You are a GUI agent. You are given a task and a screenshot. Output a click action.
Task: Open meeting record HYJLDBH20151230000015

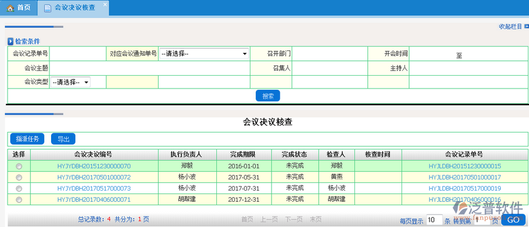[464, 166]
